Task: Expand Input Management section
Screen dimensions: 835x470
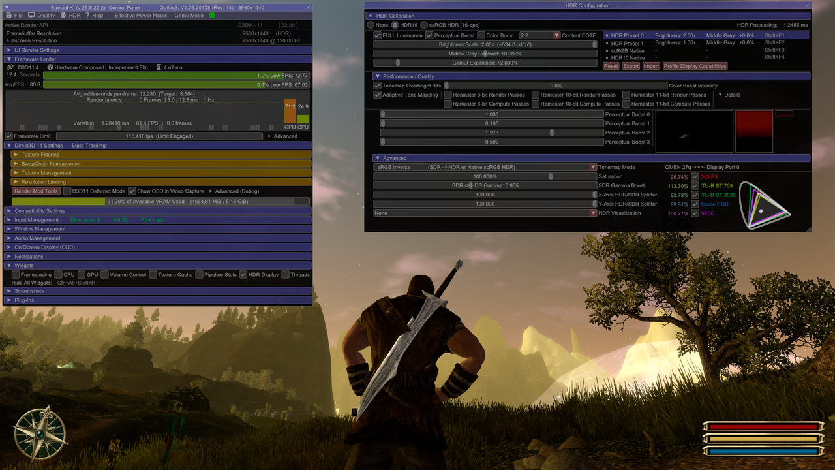Action: tap(158, 220)
